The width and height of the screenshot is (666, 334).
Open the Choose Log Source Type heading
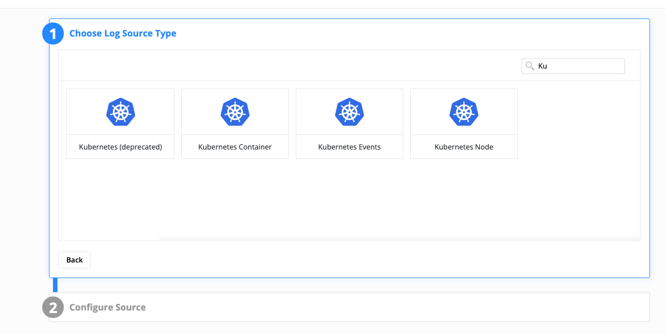[123, 33]
